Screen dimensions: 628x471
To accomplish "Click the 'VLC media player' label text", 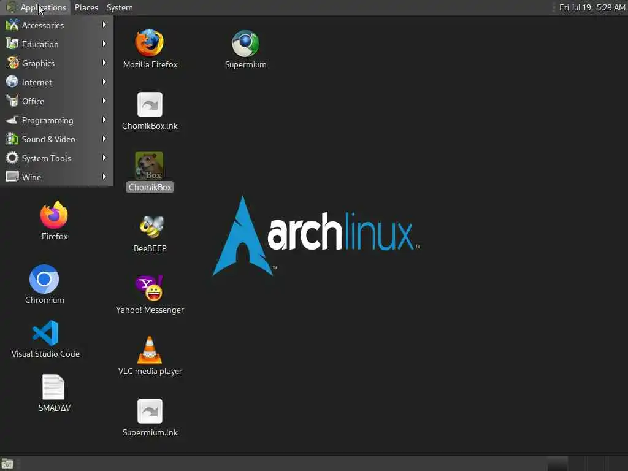I will [x=150, y=371].
